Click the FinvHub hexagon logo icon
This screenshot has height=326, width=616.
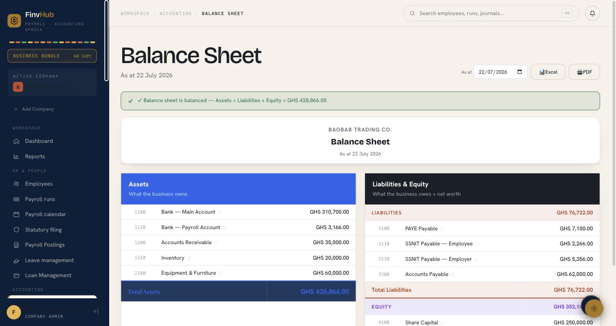pyautogui.click(x=14, y=21)
